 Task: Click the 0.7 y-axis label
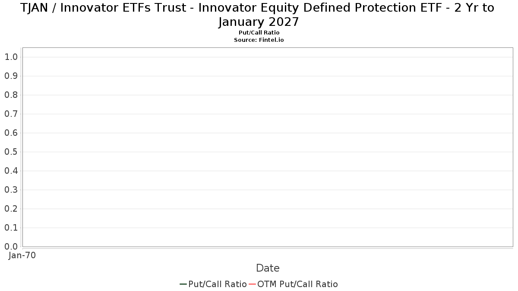(11, 114)
